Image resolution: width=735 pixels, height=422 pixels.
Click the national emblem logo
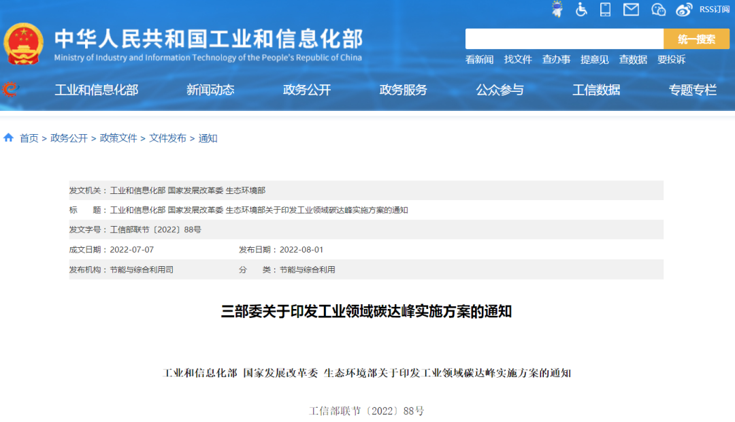(x=23, y=44)
